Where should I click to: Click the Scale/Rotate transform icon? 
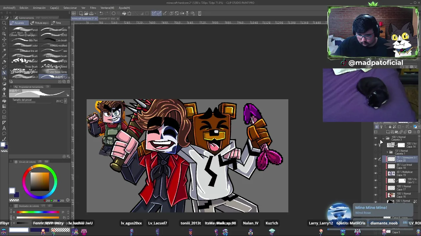[x=129, y=13]
